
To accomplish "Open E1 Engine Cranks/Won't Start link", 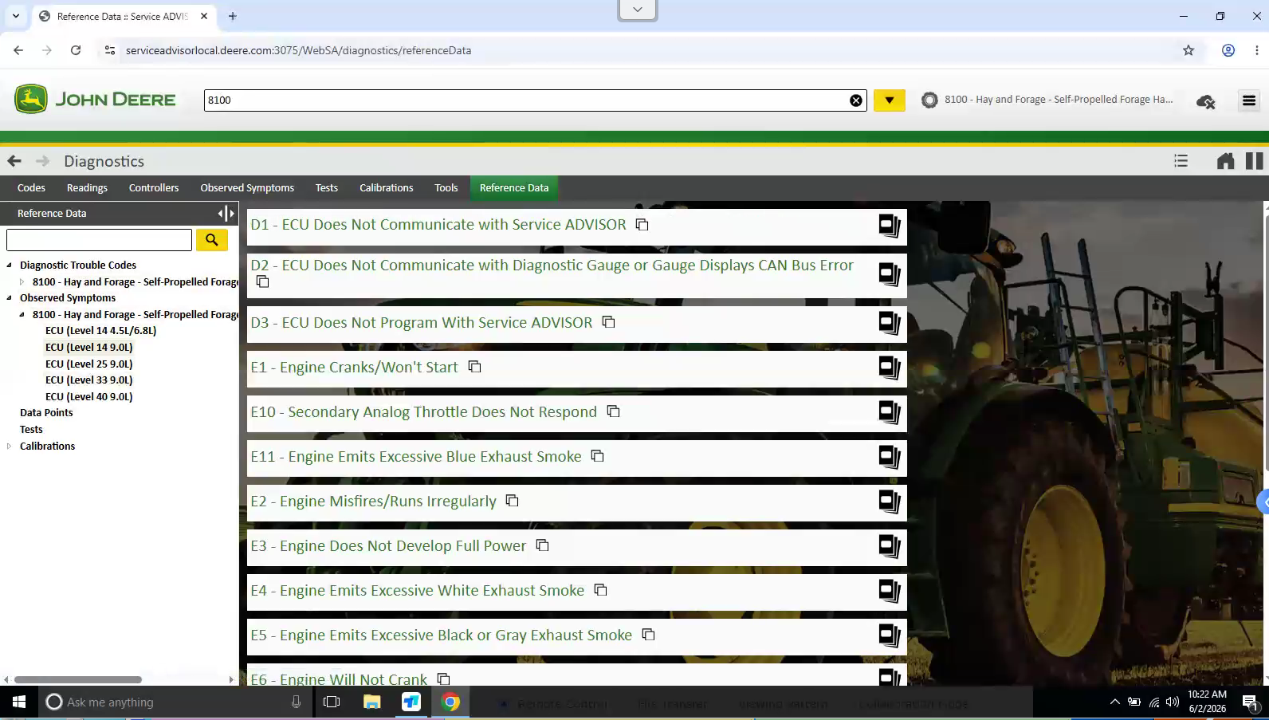I will click(x=355, y=368).
